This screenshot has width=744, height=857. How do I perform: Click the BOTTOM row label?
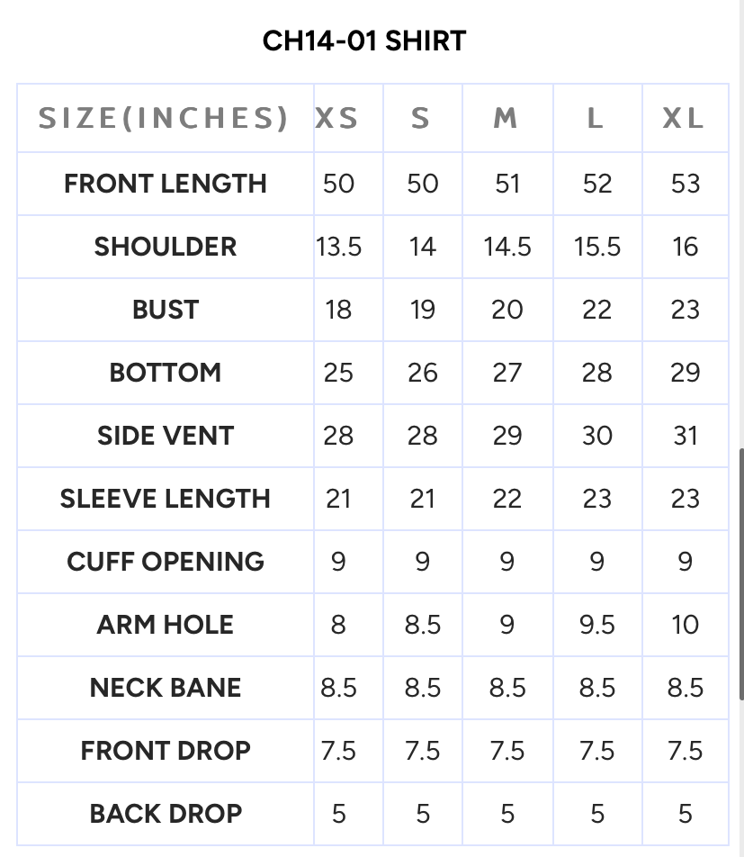click(x=166, y=373)
